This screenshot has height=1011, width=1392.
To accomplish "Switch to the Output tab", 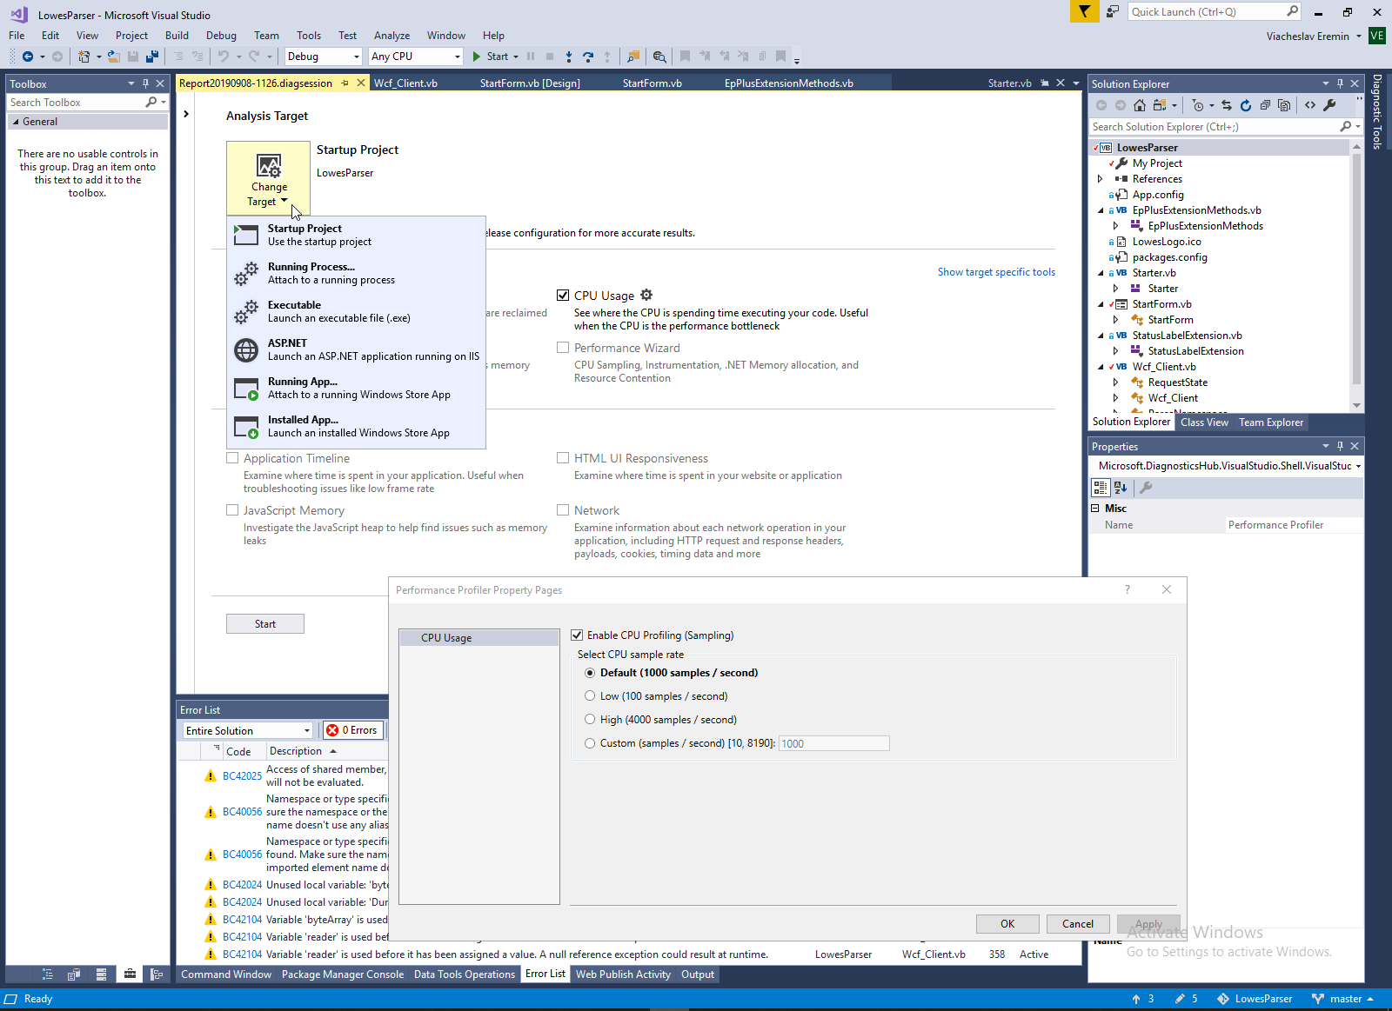I will [698, 974].
